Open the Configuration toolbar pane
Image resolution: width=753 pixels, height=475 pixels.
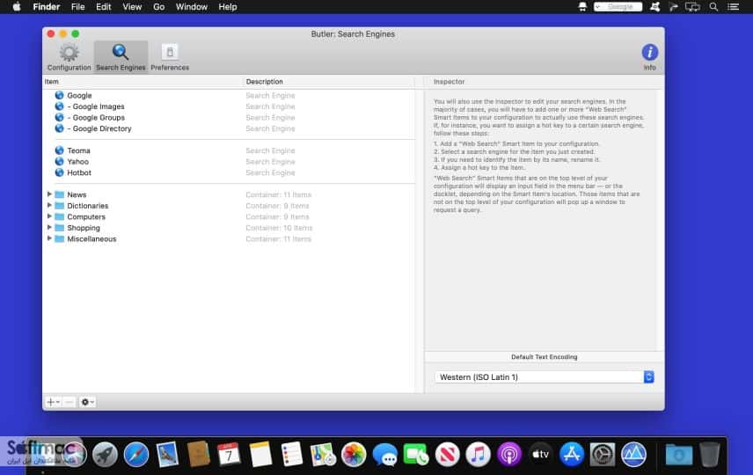pyautogui.click(x=69, y=57)
